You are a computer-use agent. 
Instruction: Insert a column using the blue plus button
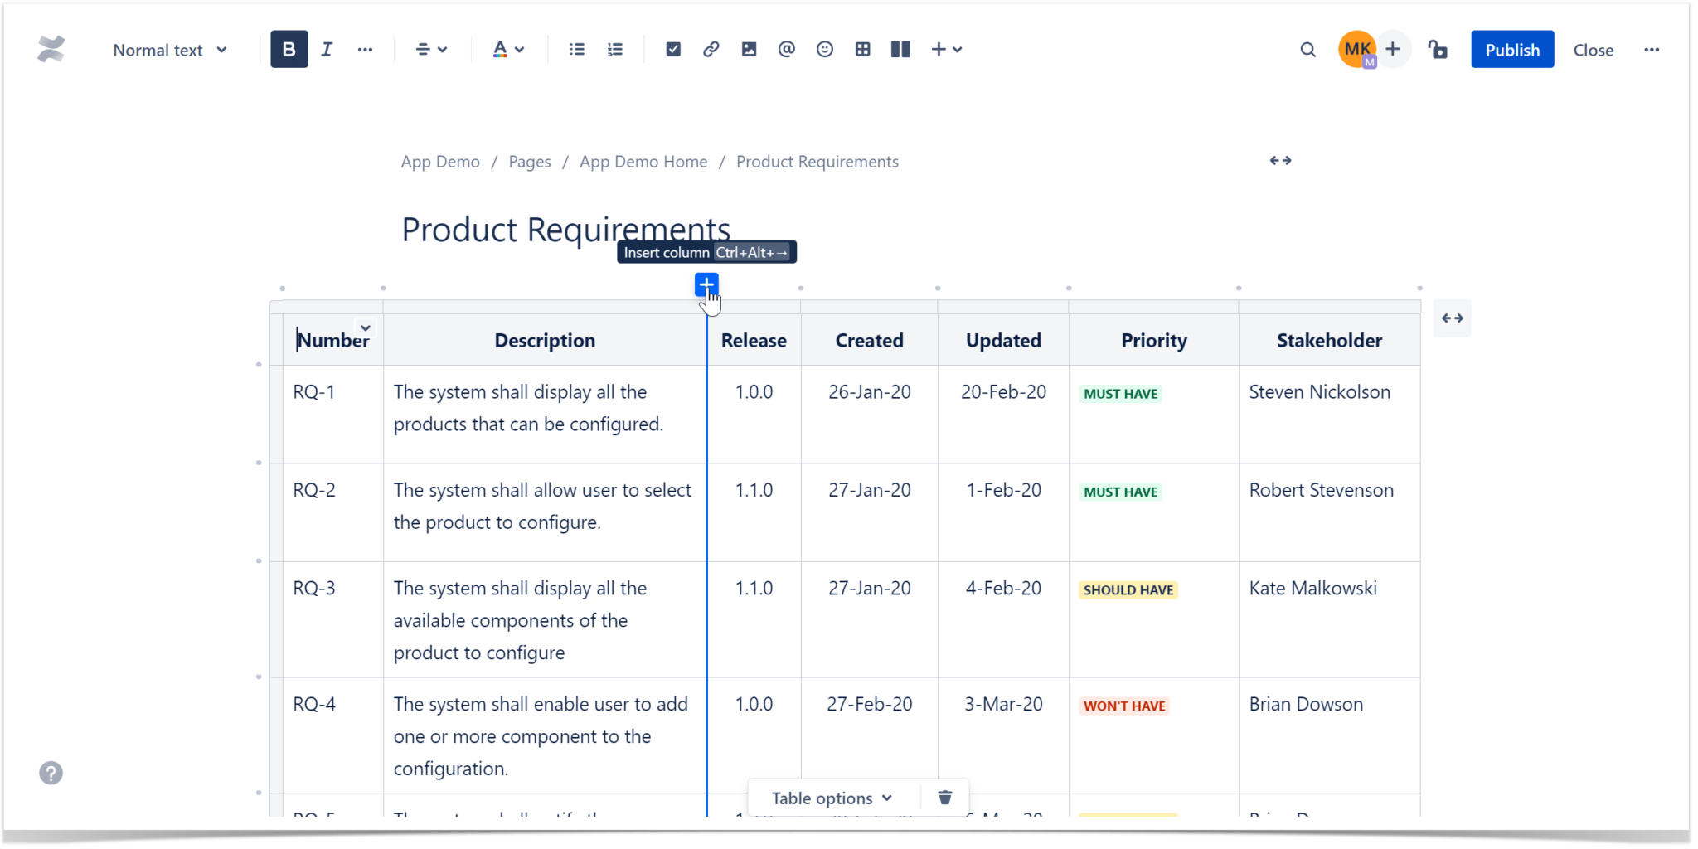[x=706, y=284]
